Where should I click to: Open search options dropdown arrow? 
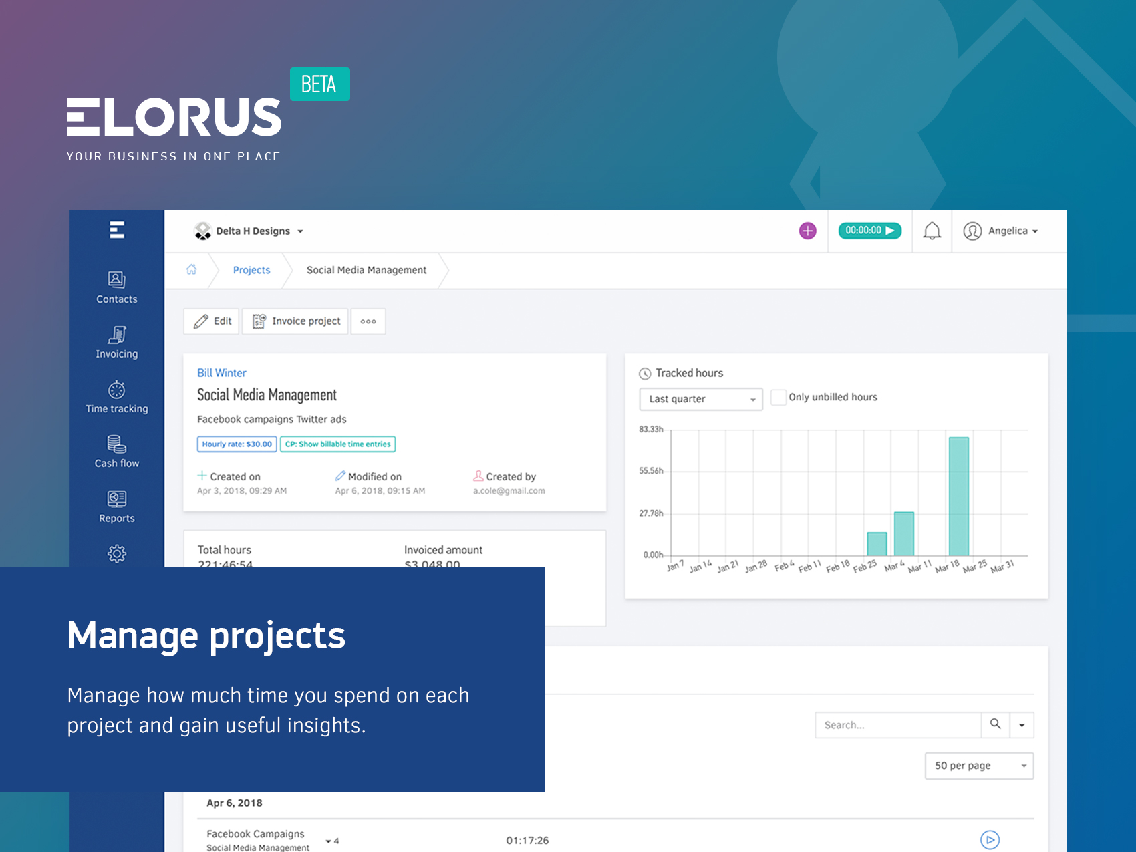pyautogui.click(x=1022, y=725)
